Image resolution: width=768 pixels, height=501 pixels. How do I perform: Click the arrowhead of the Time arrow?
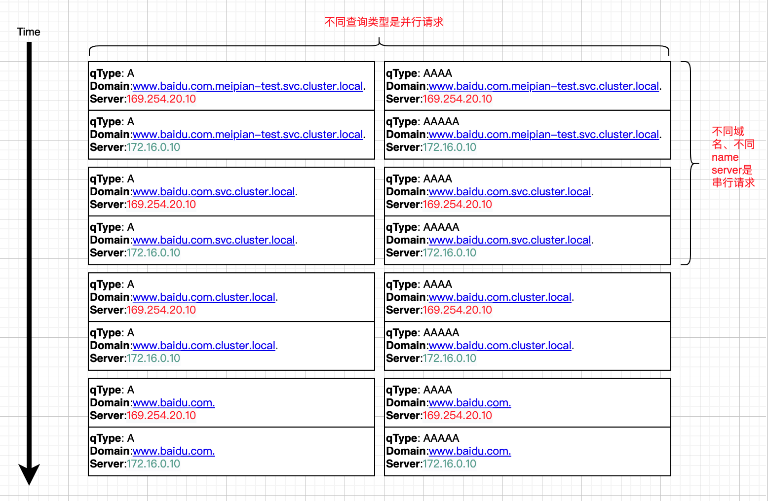click(x=29, y=473)
